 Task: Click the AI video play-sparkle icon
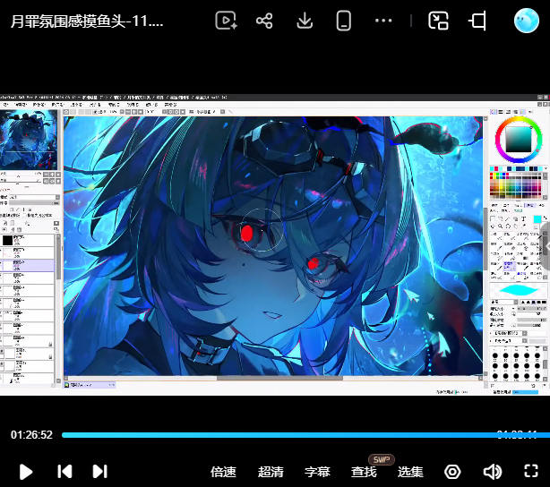(226, 21)
